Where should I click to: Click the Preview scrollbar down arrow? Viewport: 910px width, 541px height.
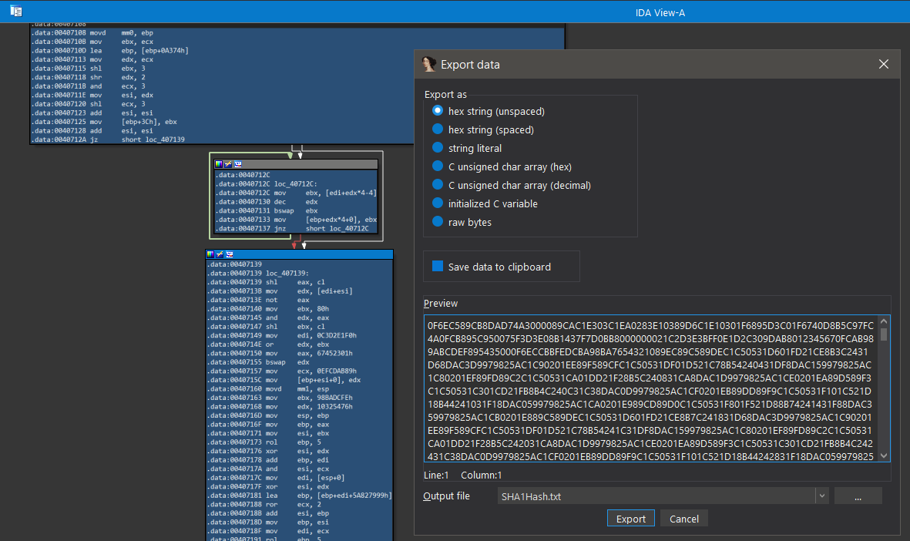coord(884,455)
